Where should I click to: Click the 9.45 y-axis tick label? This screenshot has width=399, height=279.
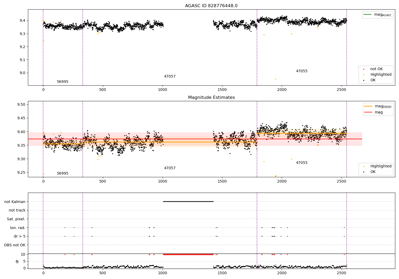[x=21, y=118]
